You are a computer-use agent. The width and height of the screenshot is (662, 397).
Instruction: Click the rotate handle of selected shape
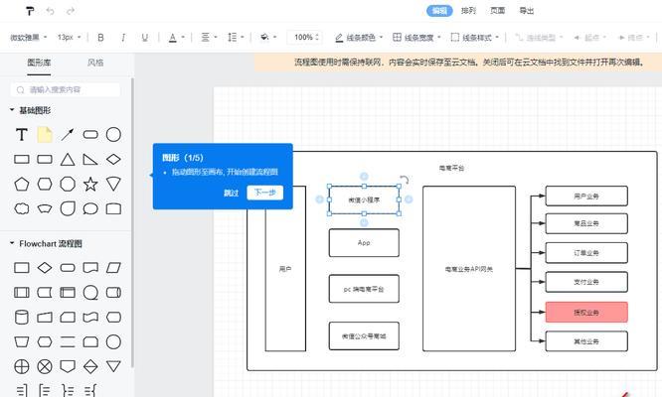point(404,180)
